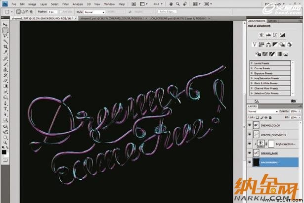The image size is (304, 203).
Task: Hide the DREAMS_COLOR layer
Action: click(x=250, y=125)
